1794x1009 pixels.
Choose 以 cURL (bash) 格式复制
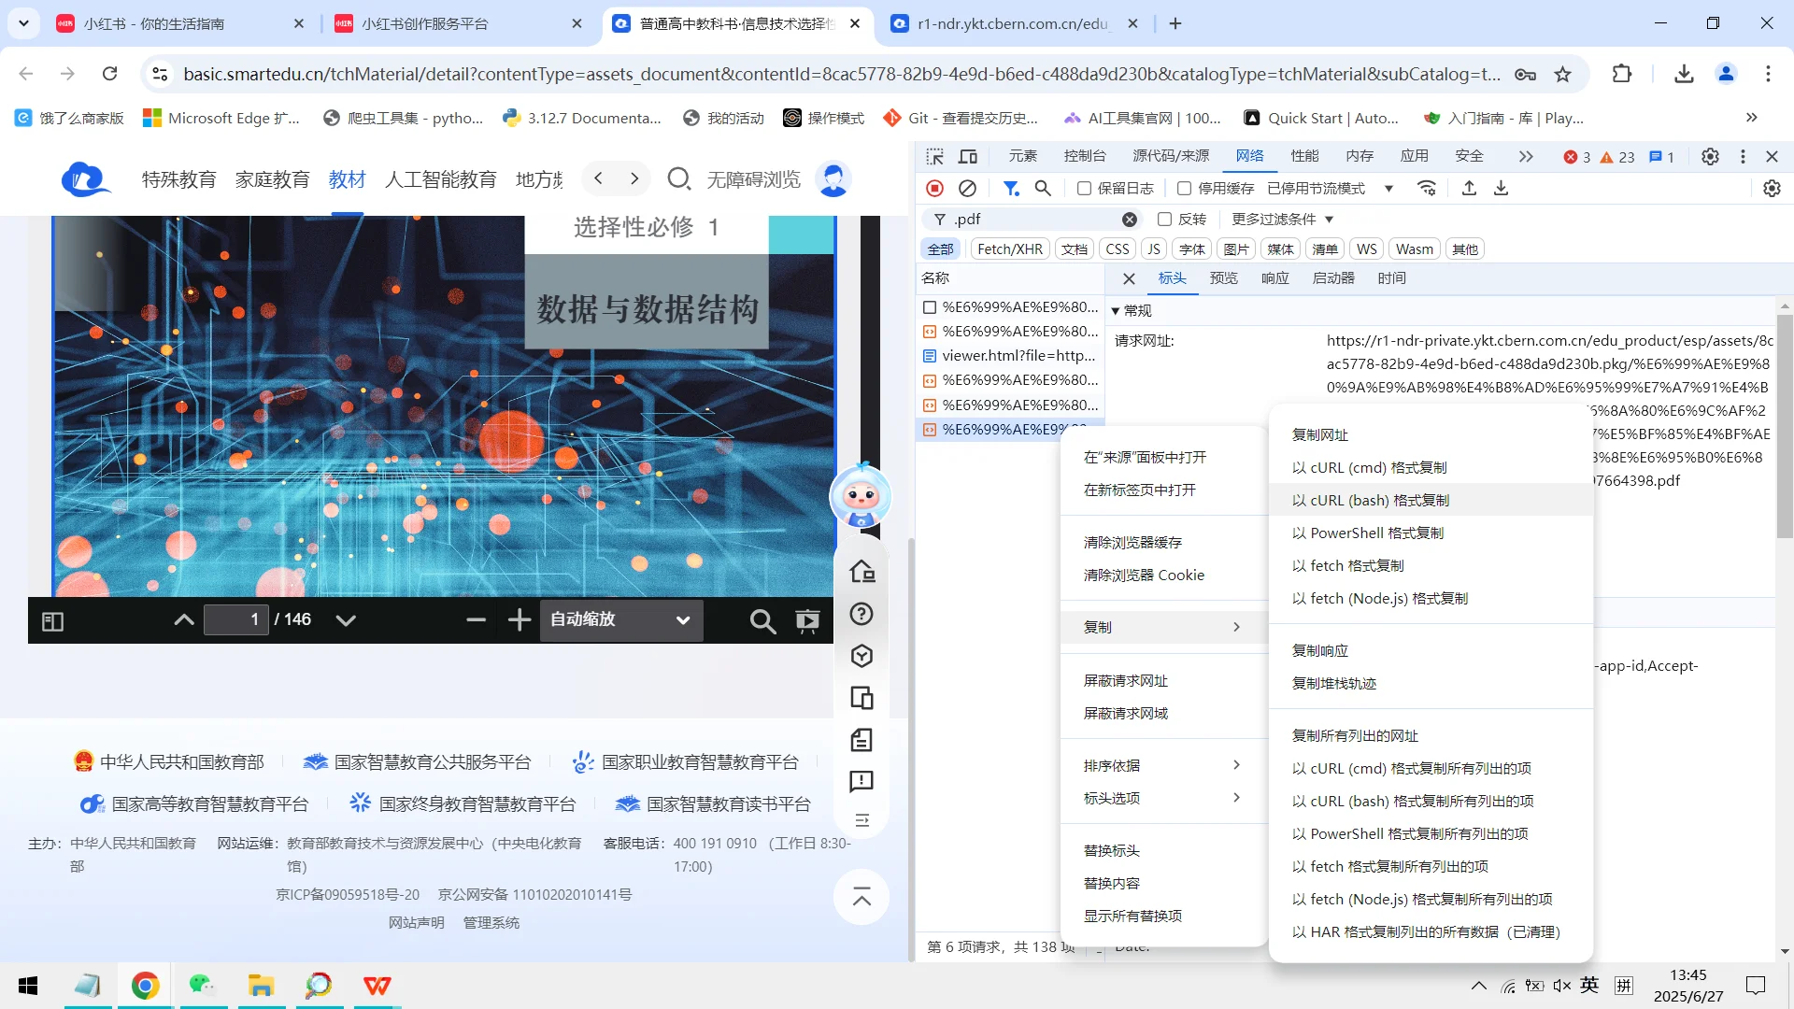[x=1431, y=501]
